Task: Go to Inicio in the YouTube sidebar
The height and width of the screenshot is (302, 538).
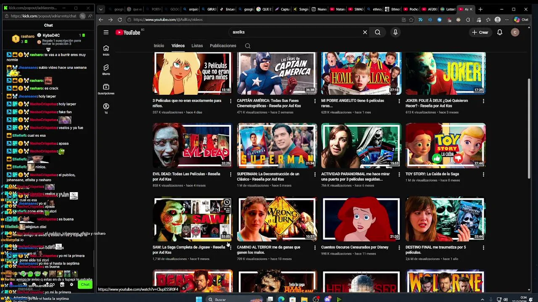Action: pos(106,50)
